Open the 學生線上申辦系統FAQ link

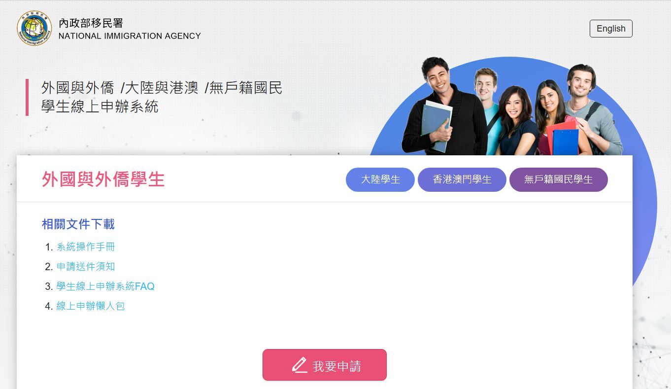[105, 286]
